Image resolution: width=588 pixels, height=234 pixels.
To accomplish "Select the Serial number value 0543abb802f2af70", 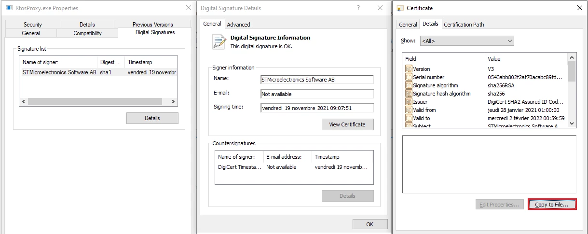I will pos(525,77).
